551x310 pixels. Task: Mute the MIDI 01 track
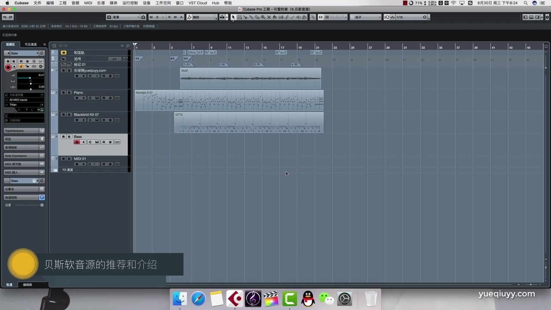click(x=63, y=158)
